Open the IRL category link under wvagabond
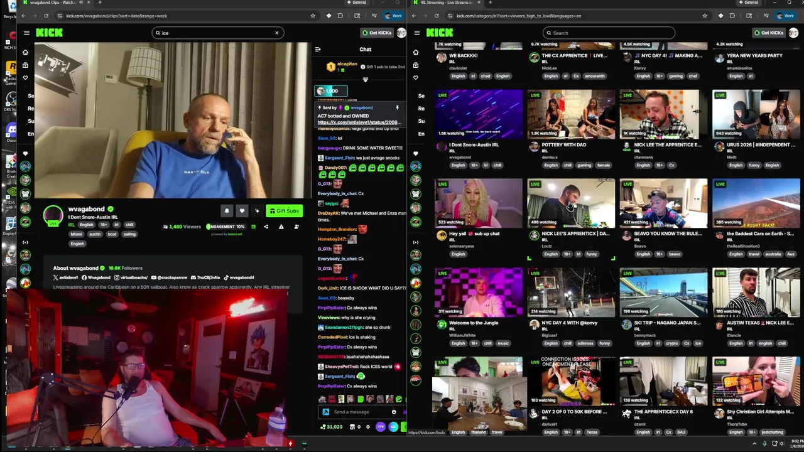804x452 pixels. (x=71, y=225)
